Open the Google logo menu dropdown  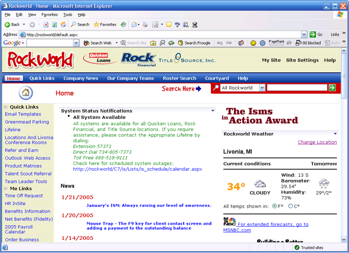(x=23, y=43)
